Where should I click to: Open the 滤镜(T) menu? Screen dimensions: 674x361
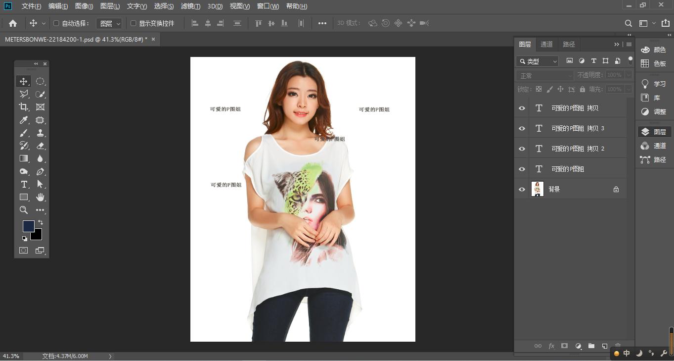190,6
